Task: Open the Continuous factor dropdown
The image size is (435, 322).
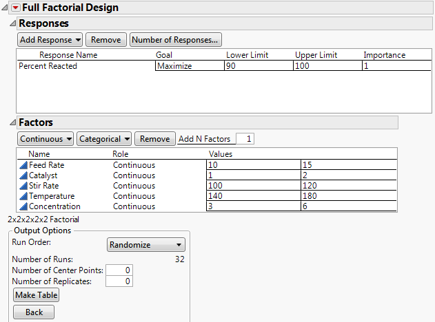Action: point(45,138)
